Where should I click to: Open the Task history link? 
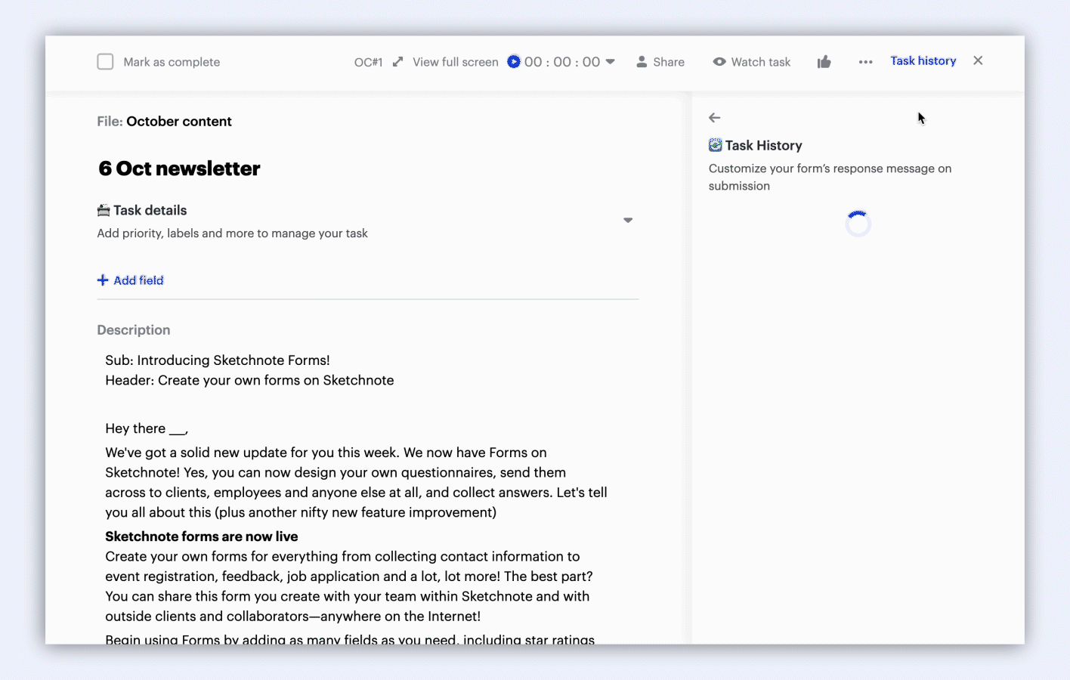click(923, 60)
